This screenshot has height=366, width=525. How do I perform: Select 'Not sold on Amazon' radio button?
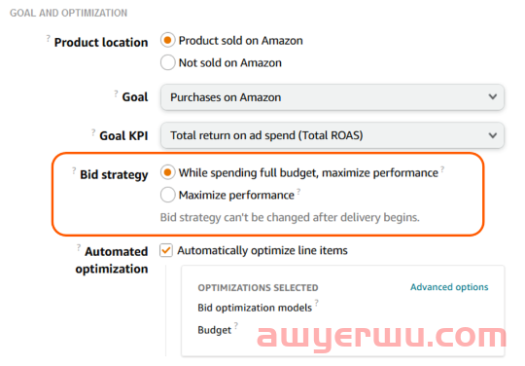[168, 62]
